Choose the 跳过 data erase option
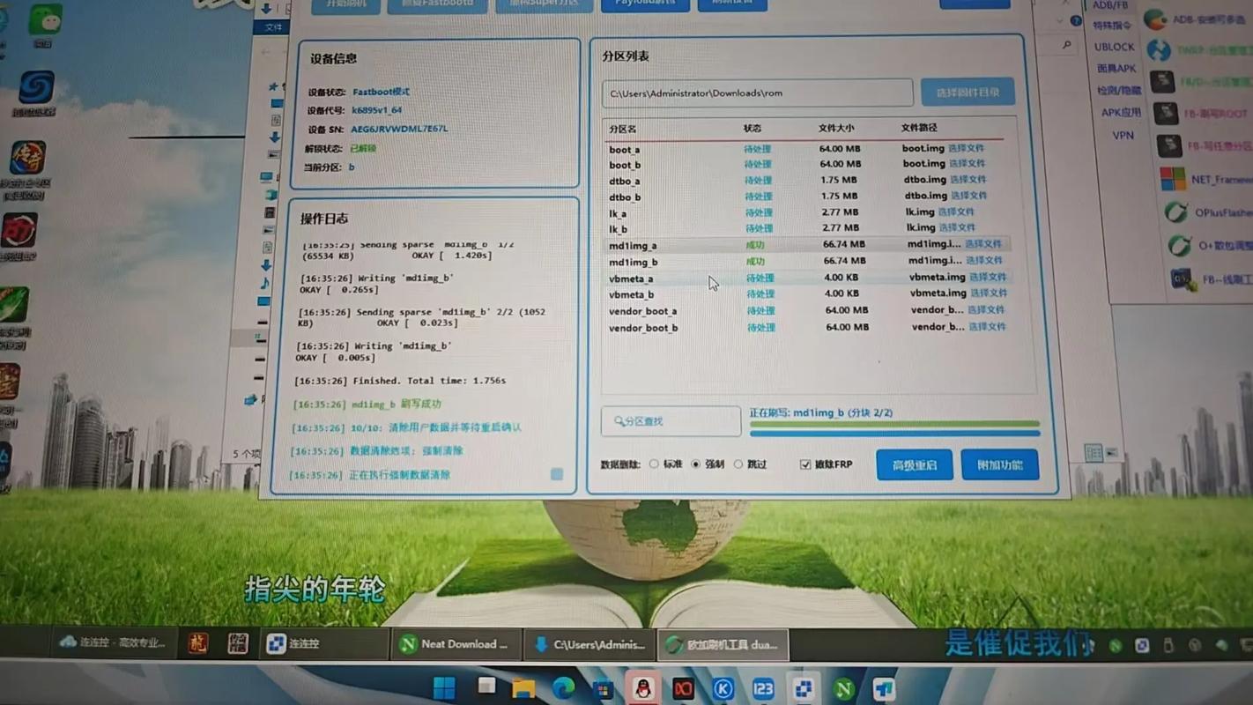 point(738,464)
